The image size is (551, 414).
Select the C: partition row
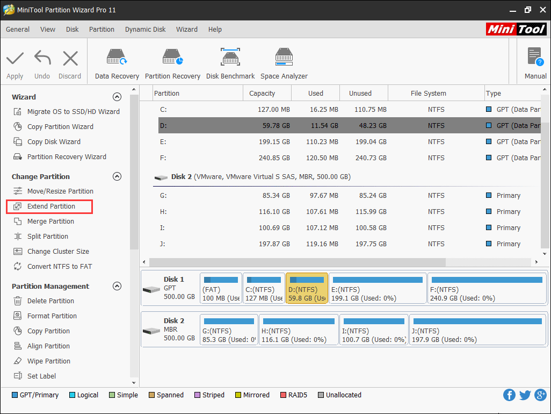tap(349, 110)
